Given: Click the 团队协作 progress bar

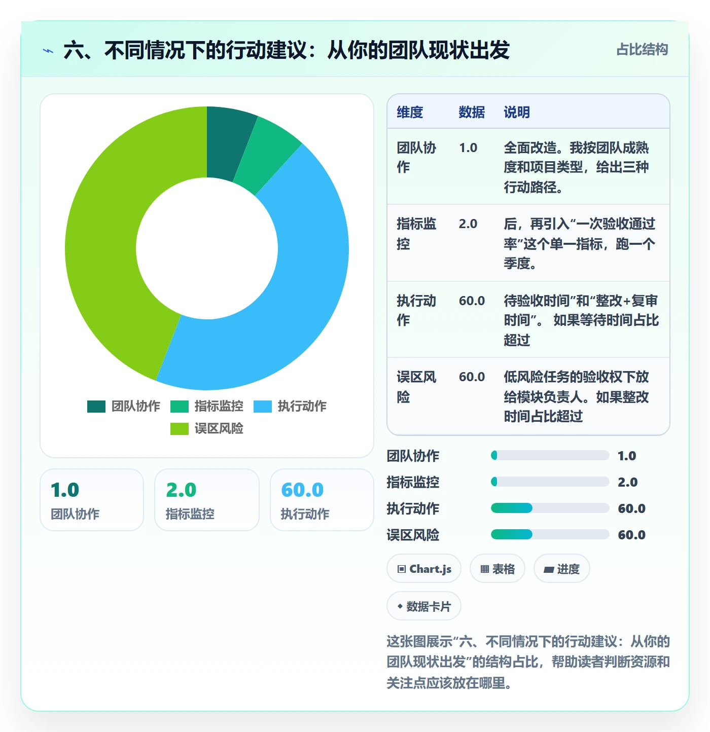Looking at the screenshot, I should point(550,455).
